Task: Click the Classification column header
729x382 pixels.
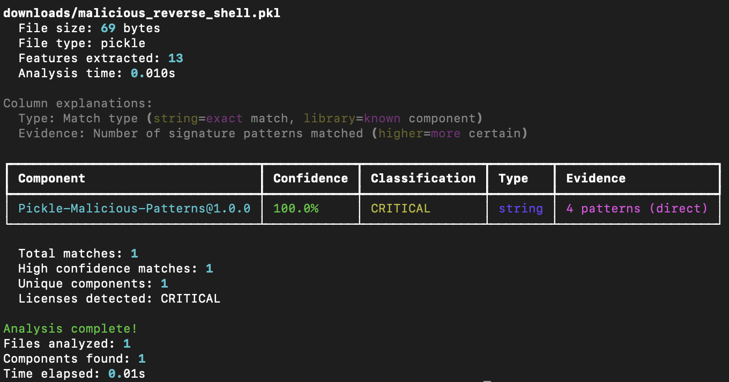Action: pos(423,178)
